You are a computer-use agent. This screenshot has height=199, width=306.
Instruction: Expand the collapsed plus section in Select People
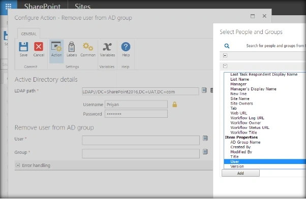click(225, 55)
